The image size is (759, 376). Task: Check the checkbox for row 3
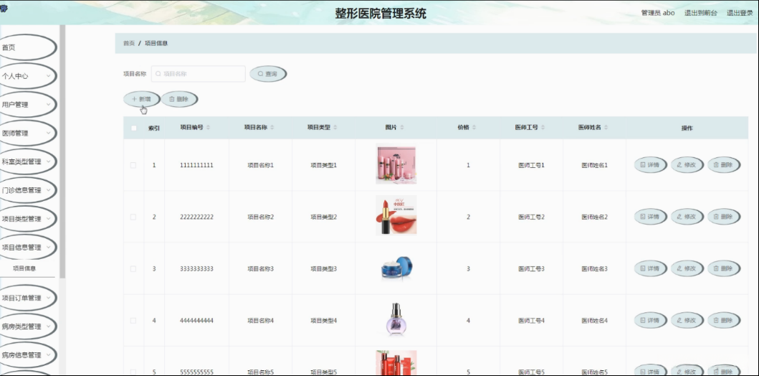point(133,268)
